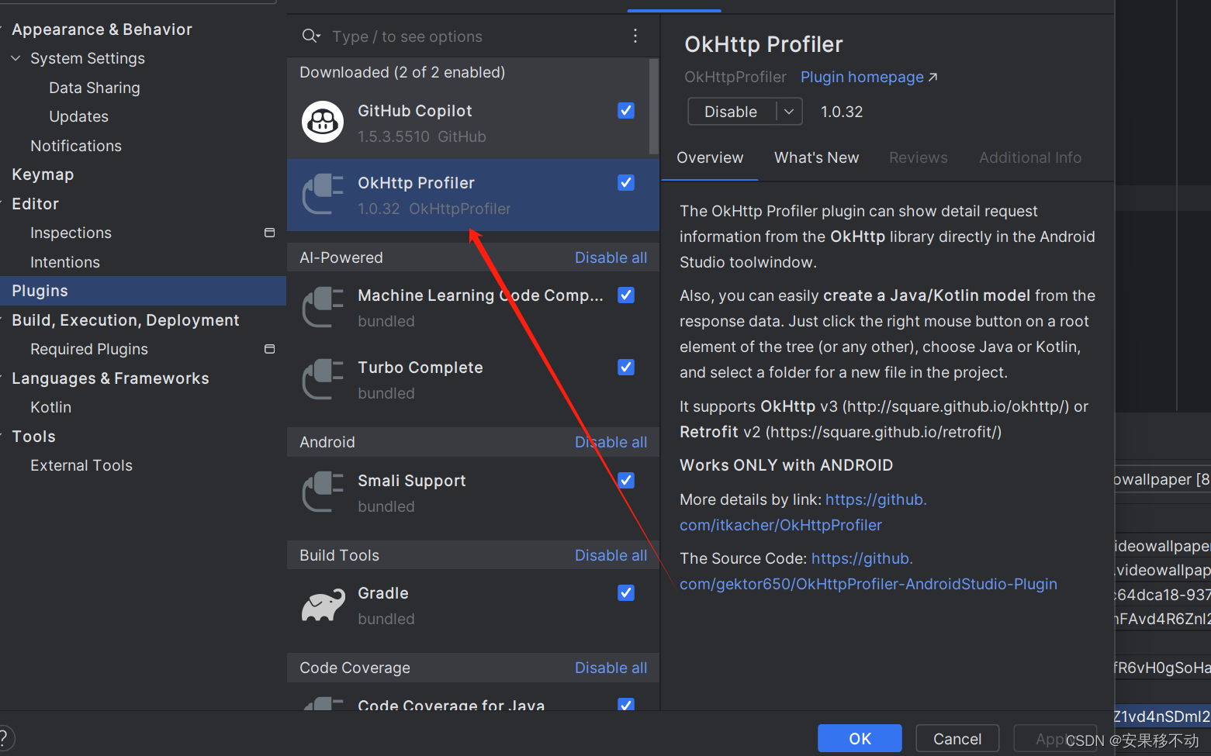Select Languages & Frameworks settings
Viewport: 1211px width, 756px height.
[x=110, y=378]
